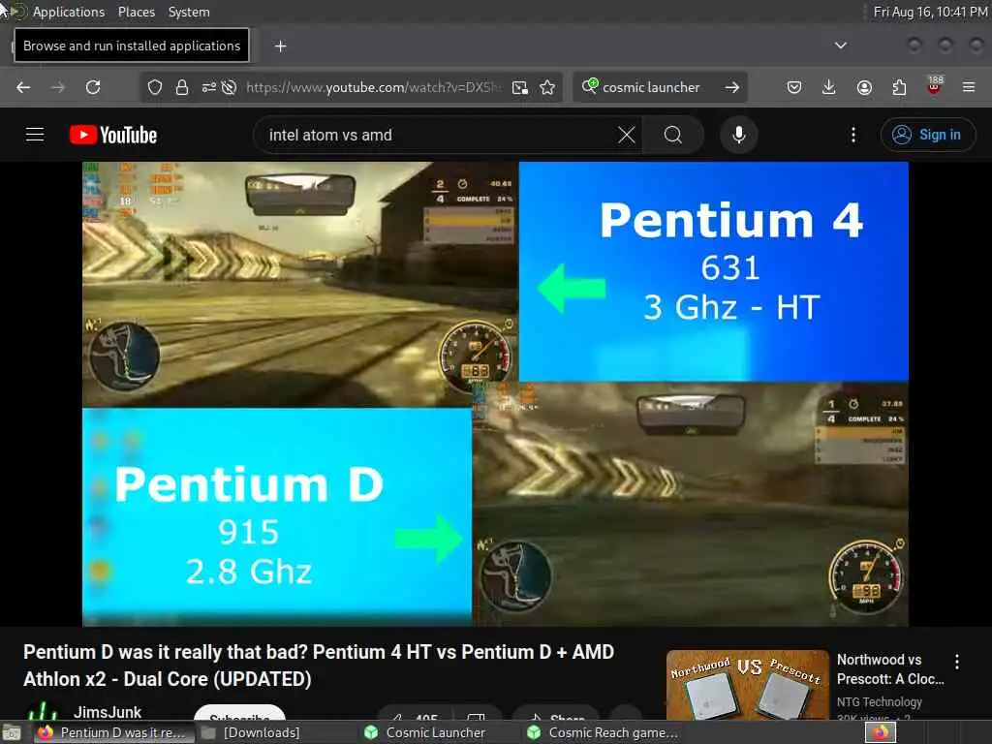Viewport: 992px width, 744px height.
Task: Click search engine icon in search bar
Action: [x=590, y=86]
